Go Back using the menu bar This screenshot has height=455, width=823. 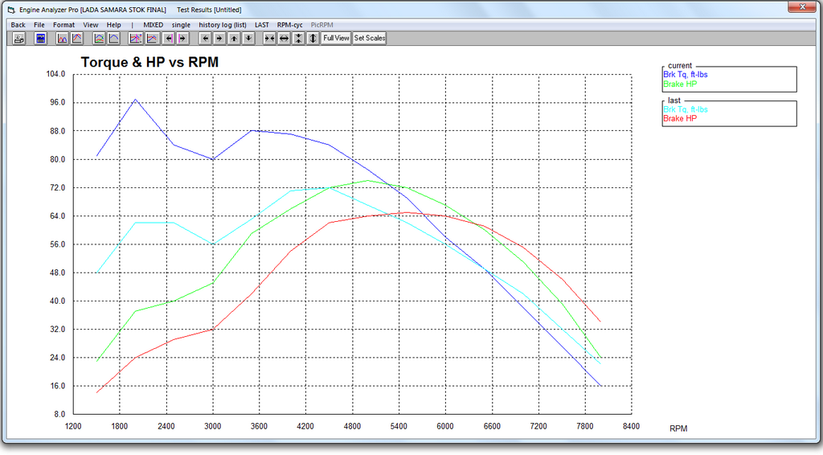point(18,25)
